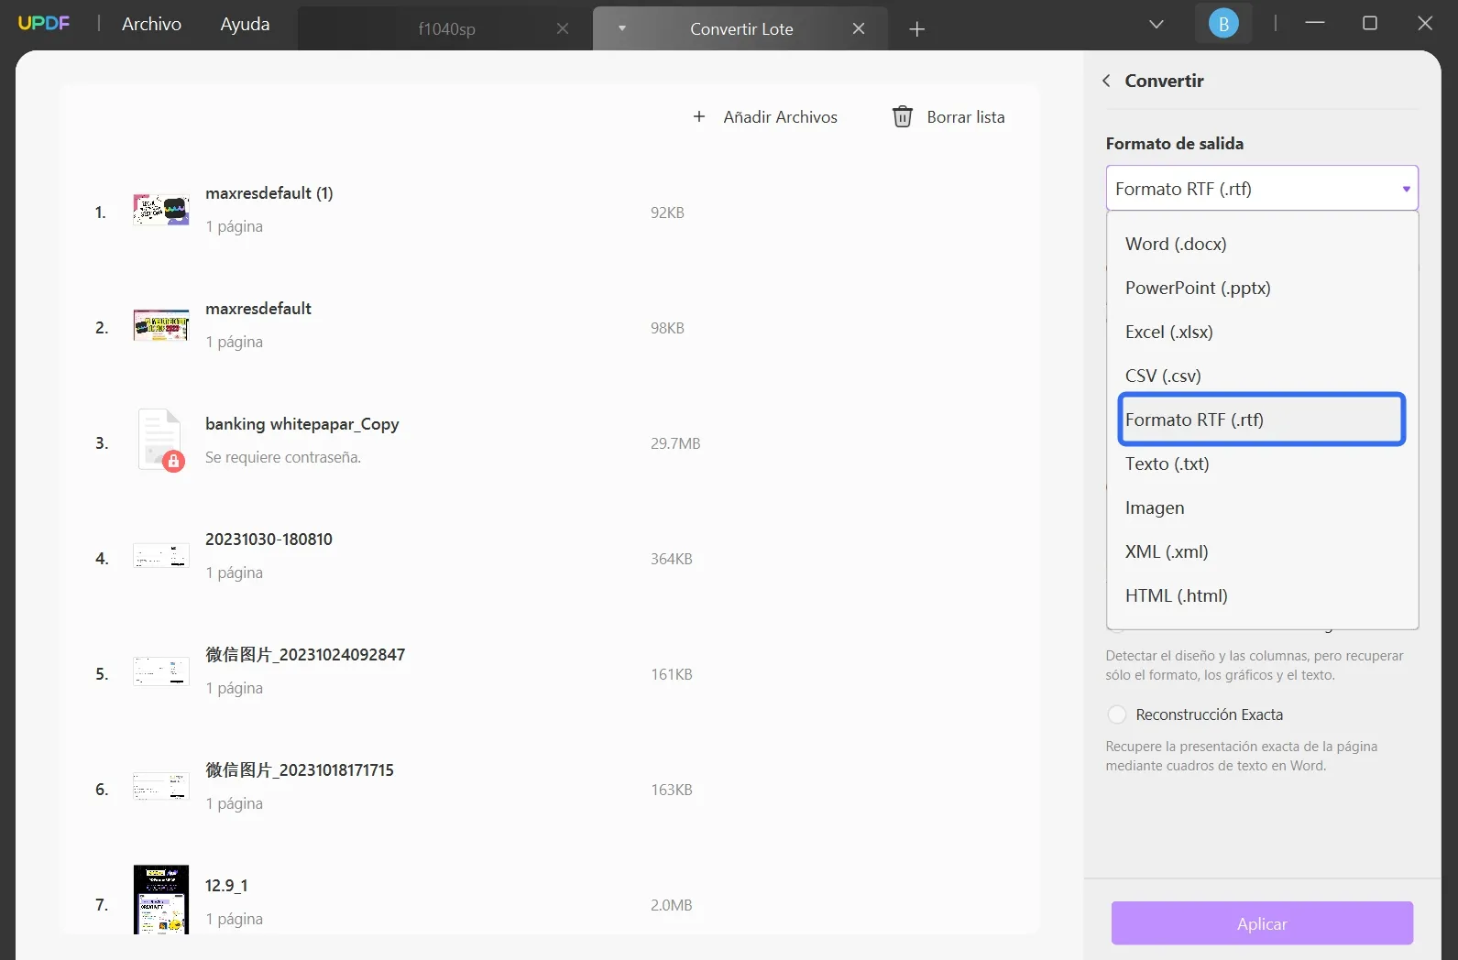Expand the tab list chevron in title bar
Screen dimensions: 1458x960
(1157, 24)
